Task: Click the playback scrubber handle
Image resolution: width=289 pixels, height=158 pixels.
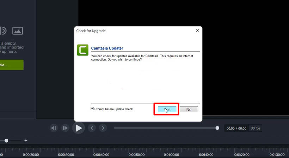Action: [x=217, y=128]
